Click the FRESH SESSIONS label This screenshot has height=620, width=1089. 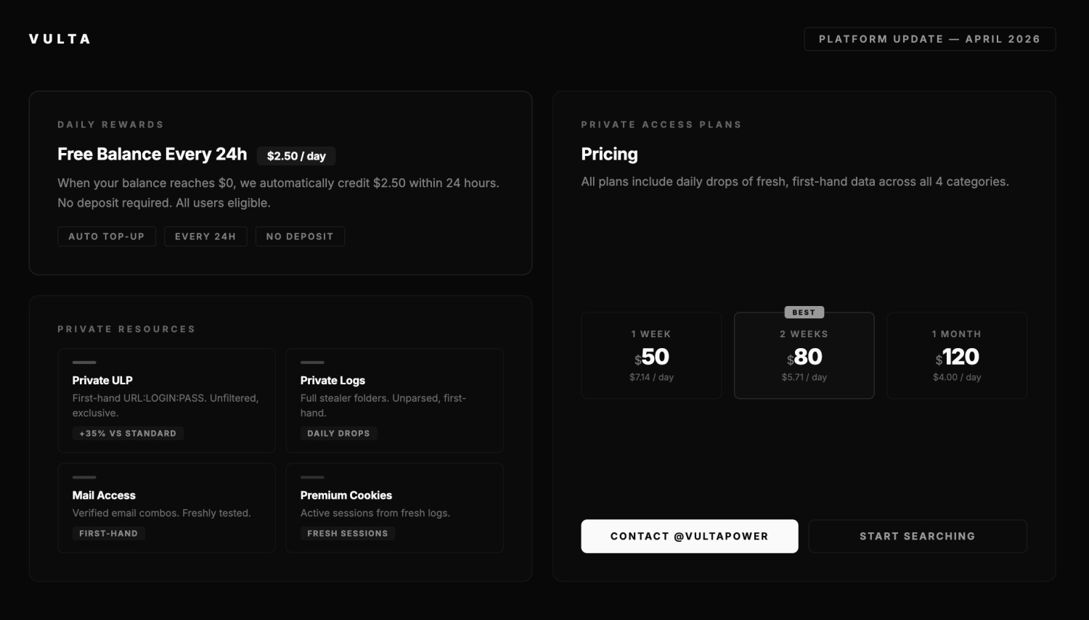click(348, 534)
